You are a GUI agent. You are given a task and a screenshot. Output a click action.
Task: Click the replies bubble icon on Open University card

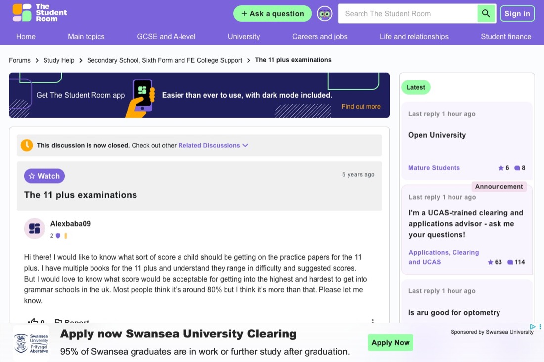point(517,168)
